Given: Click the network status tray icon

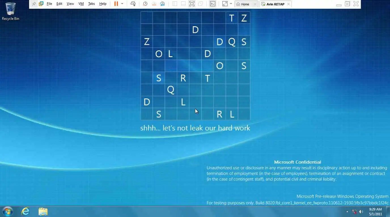Looking at the screenshot, I should pos(354,212).
